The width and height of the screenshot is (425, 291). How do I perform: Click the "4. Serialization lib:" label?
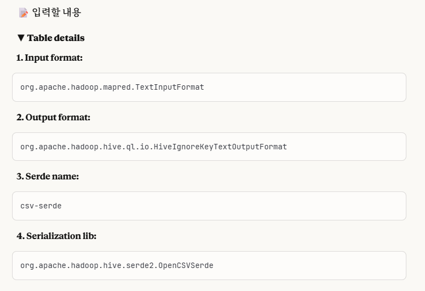point(56,236)
